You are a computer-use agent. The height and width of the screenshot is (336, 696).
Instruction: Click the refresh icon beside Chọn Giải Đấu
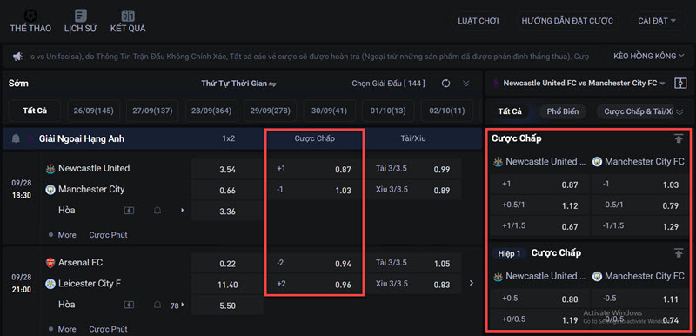(x=446, y=84)
